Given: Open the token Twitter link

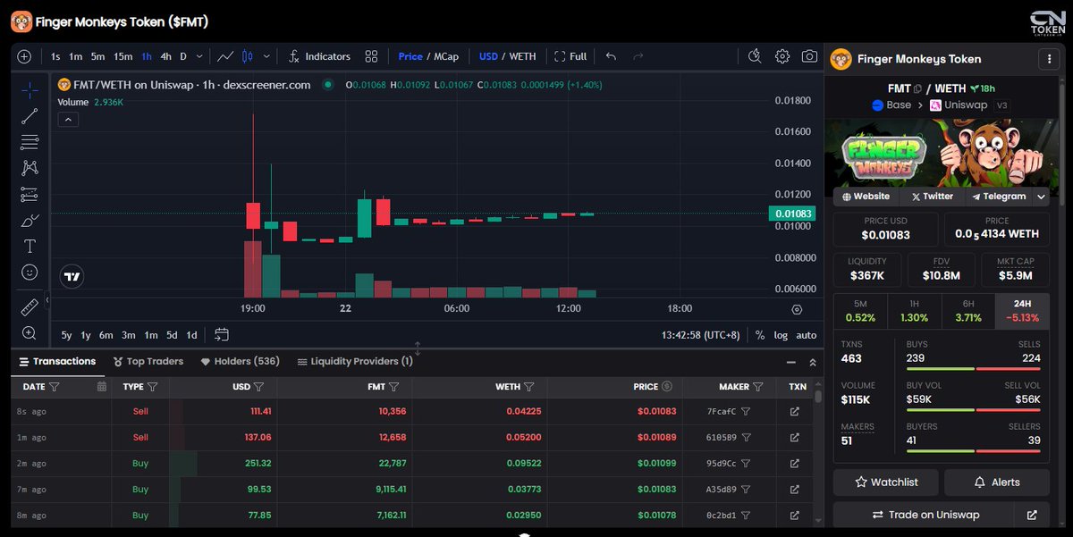Looking at the screenshot, I should tap(932, 197).
